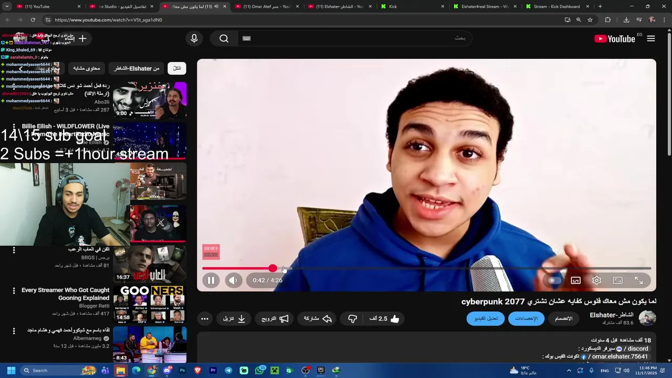Open Epic Games launcher from taskbar
Screen dimensions: 672x378
(x=321, y=371)
